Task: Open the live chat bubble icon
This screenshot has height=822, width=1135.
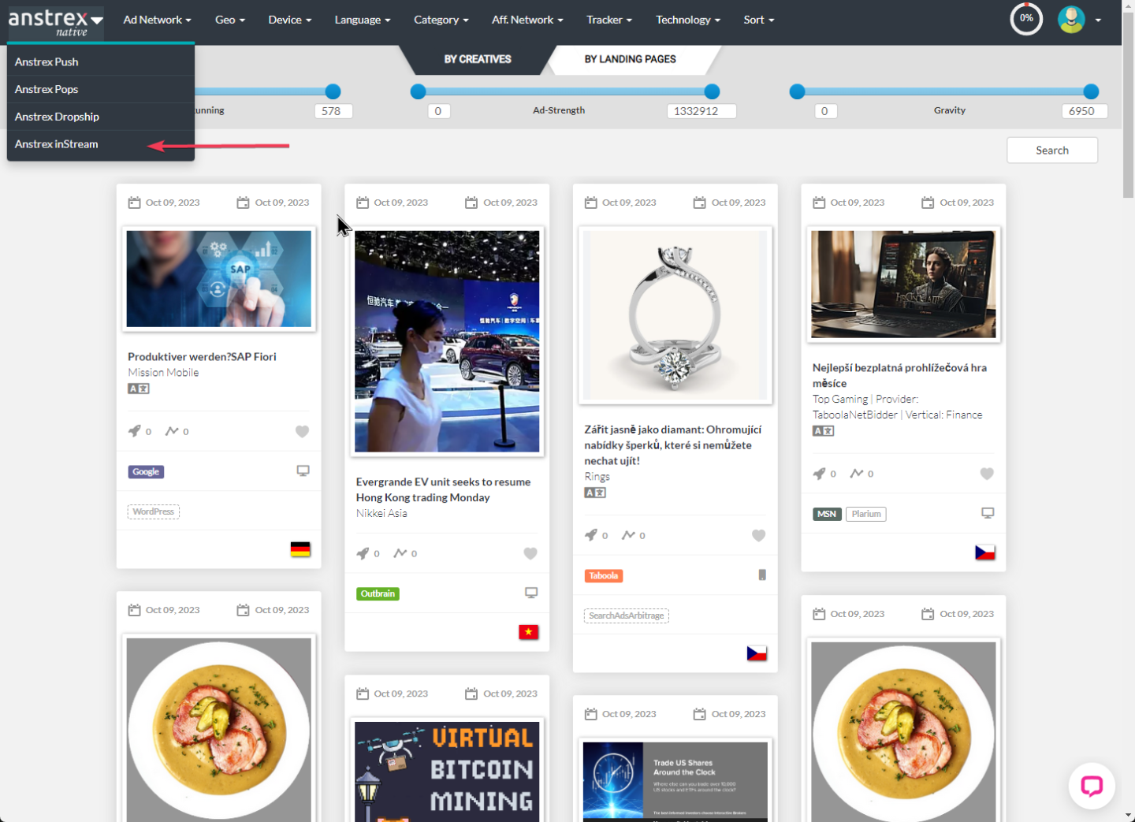Action: [1091, 786]
